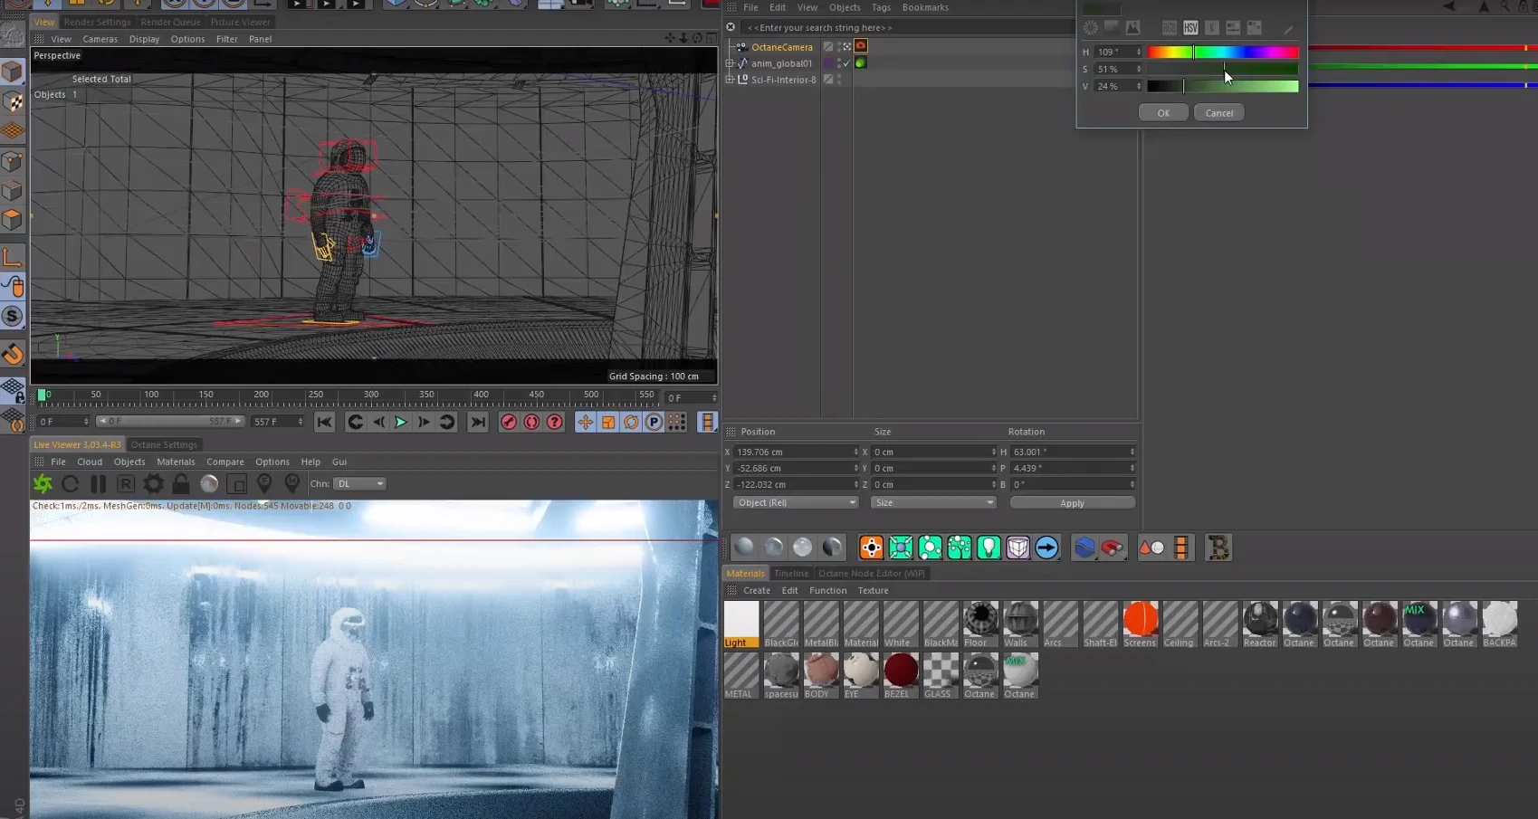Viewport: 1538px width, 819px height.
Task: Jump to the first frame of the timeline
Action: point(325,422)
